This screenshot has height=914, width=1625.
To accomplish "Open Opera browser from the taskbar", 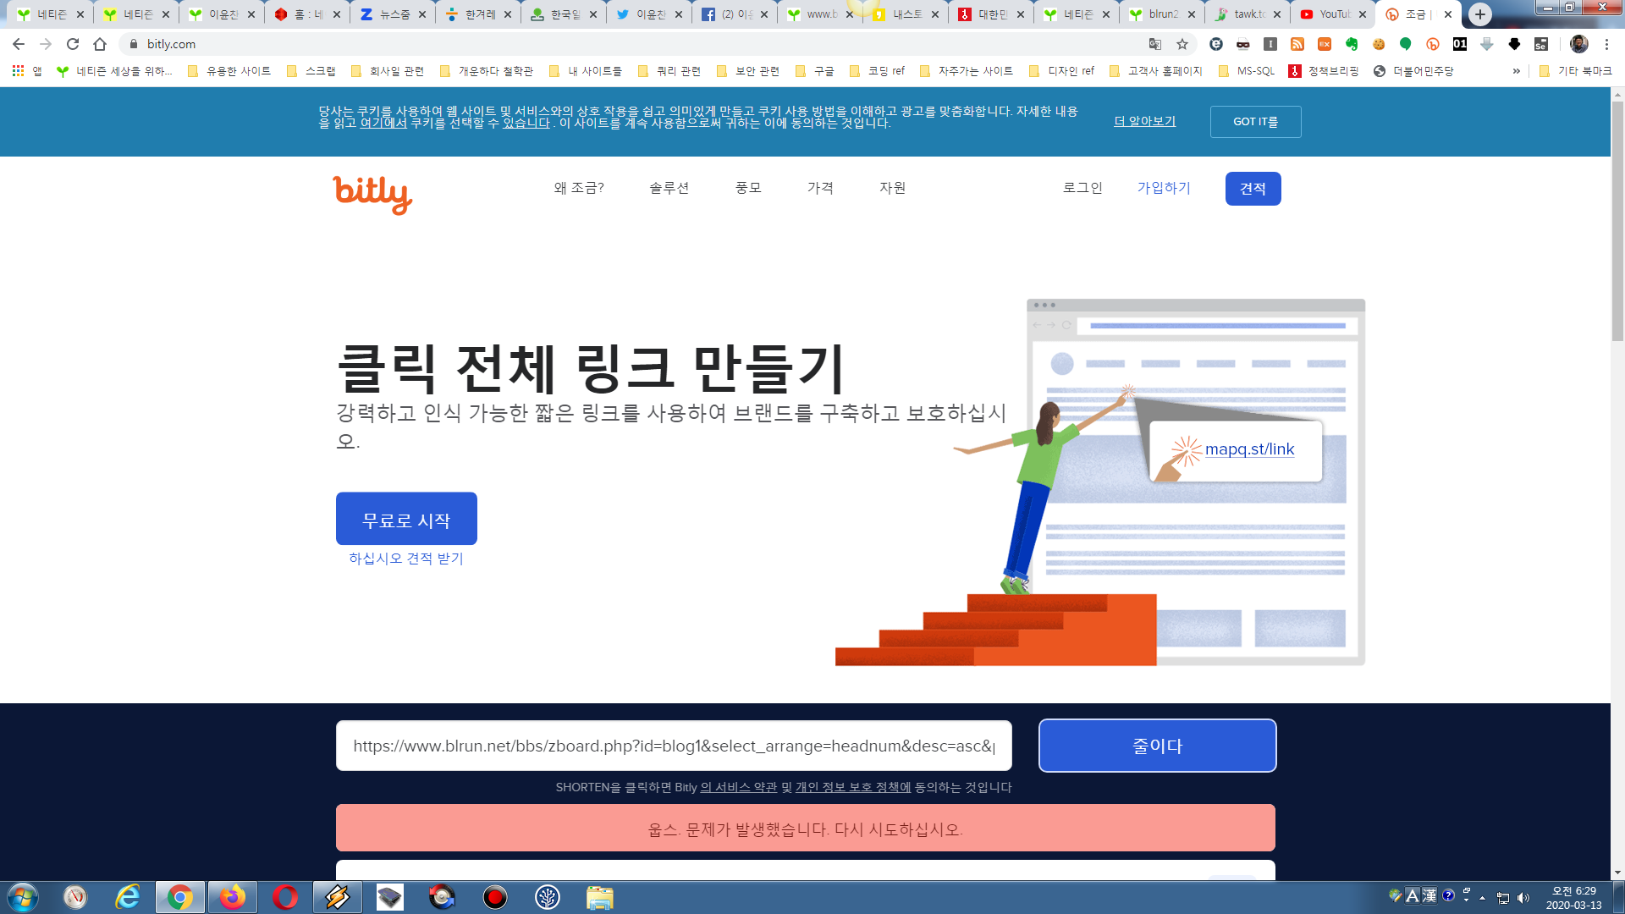I will [285, 897].
